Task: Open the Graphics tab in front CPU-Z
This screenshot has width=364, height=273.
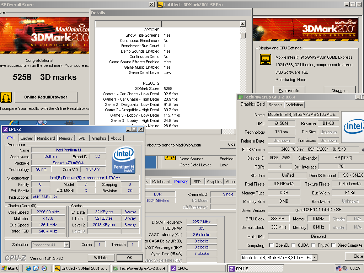Action: [x=99, y=138]
